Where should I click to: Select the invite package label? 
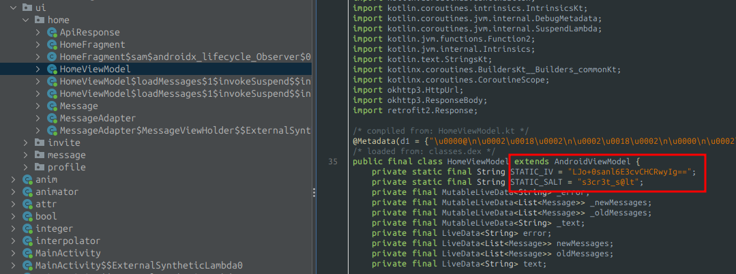tap(64, 142)
